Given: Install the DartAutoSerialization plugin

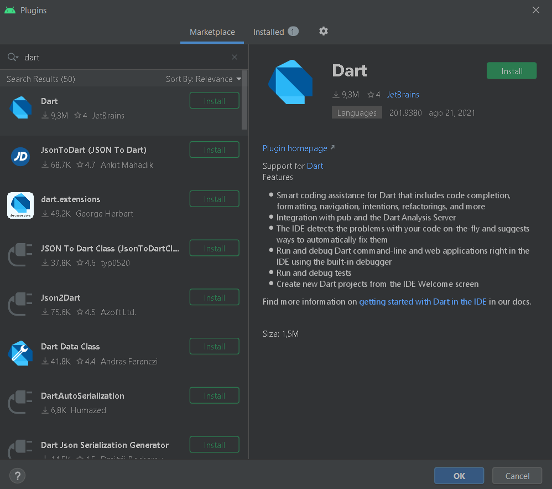Looking at the screenshot, I should click(215, 396).
